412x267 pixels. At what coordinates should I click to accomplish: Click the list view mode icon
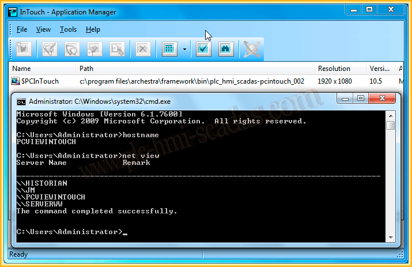(x=169, y=50)
